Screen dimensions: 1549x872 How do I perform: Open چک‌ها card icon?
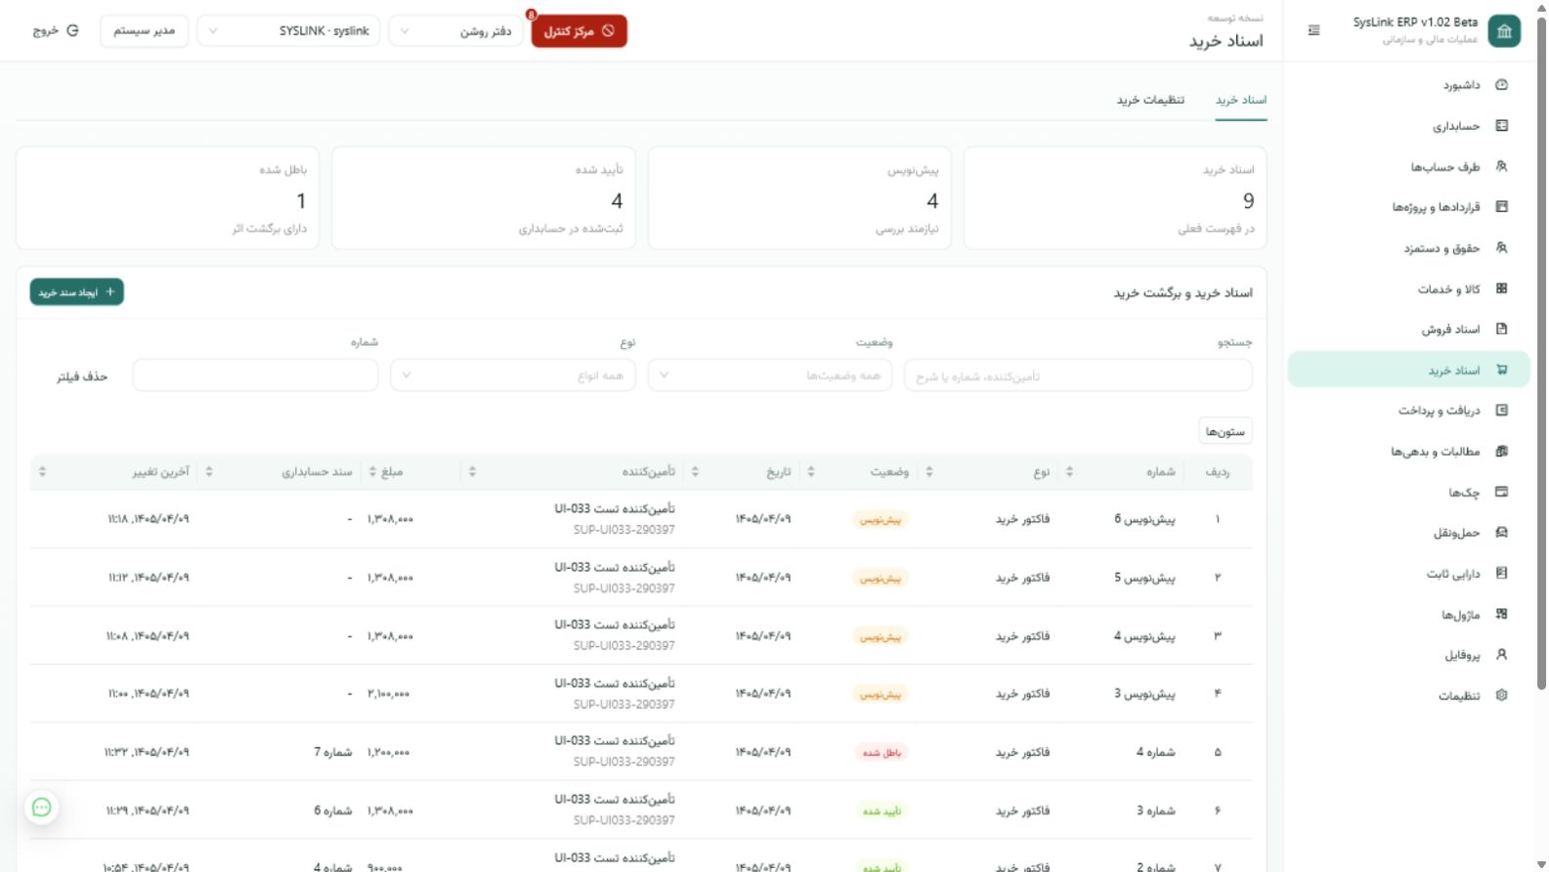[x=1502, y=492]
